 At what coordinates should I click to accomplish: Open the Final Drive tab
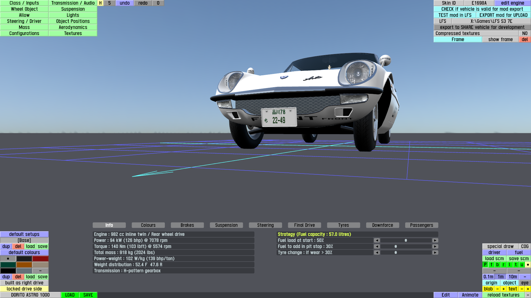click(304, 225)
